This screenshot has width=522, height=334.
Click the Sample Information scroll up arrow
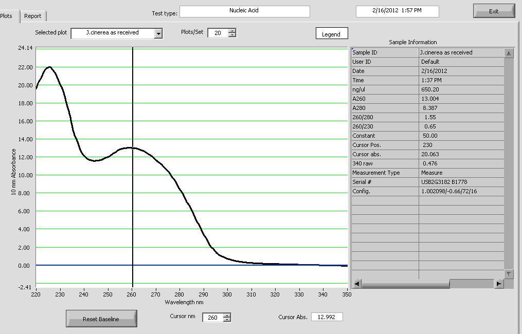click(509, 53)
